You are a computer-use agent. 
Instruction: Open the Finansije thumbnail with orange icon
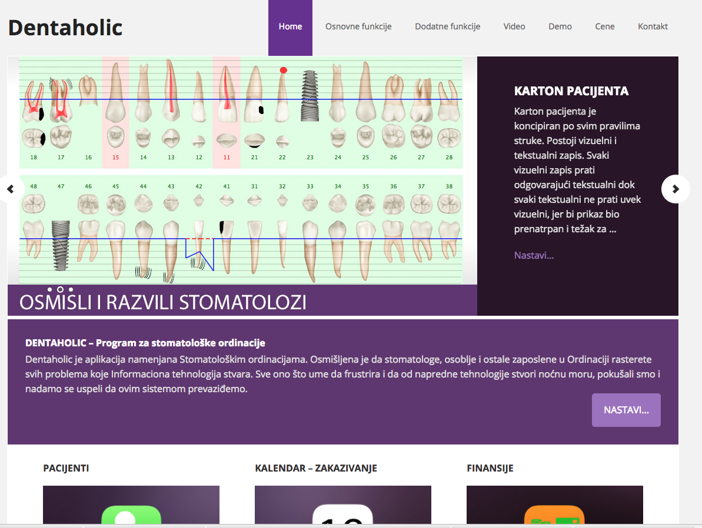[555, 504]
